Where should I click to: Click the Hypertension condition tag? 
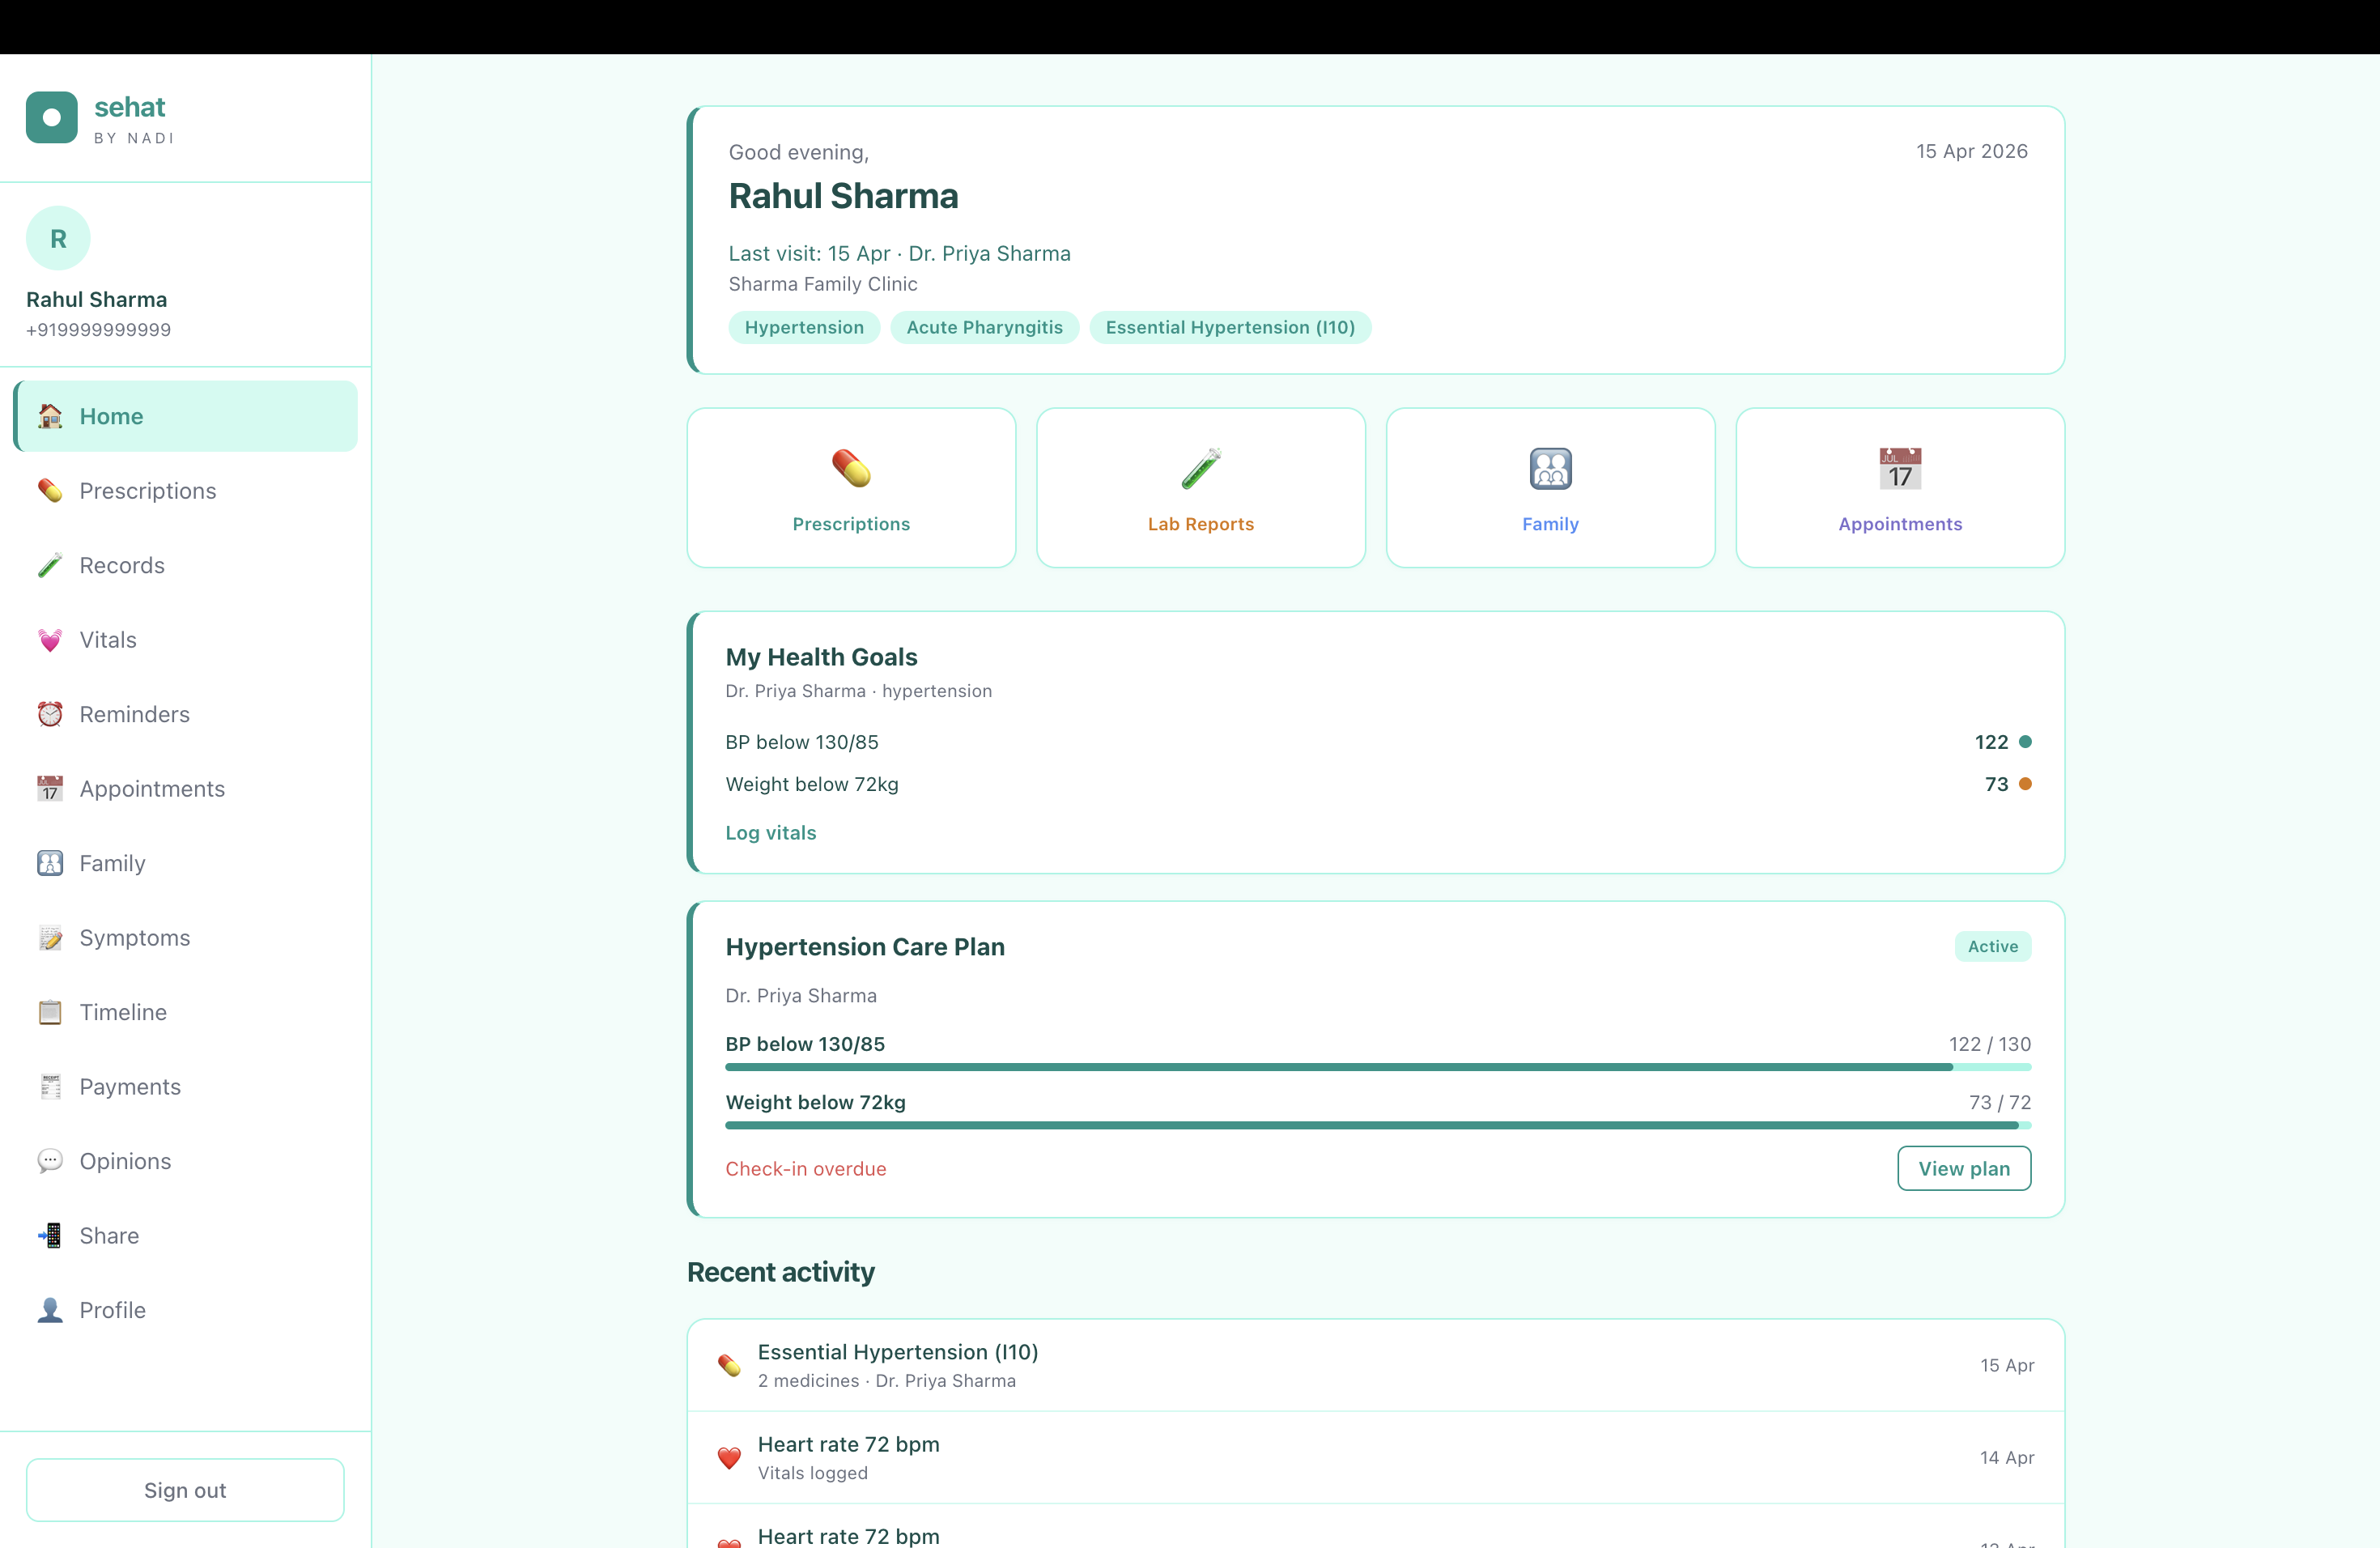tap(804, 328)
